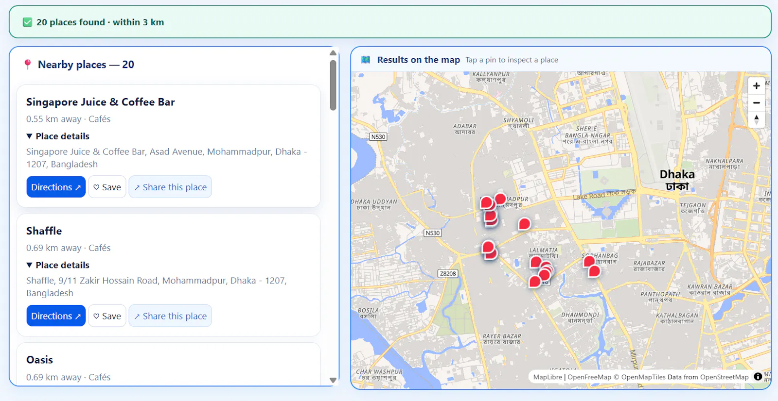This screenshot has width=778, height=401.
Task: Select the lone map pin east of Mohammadpur
Action: coord(524,224)
